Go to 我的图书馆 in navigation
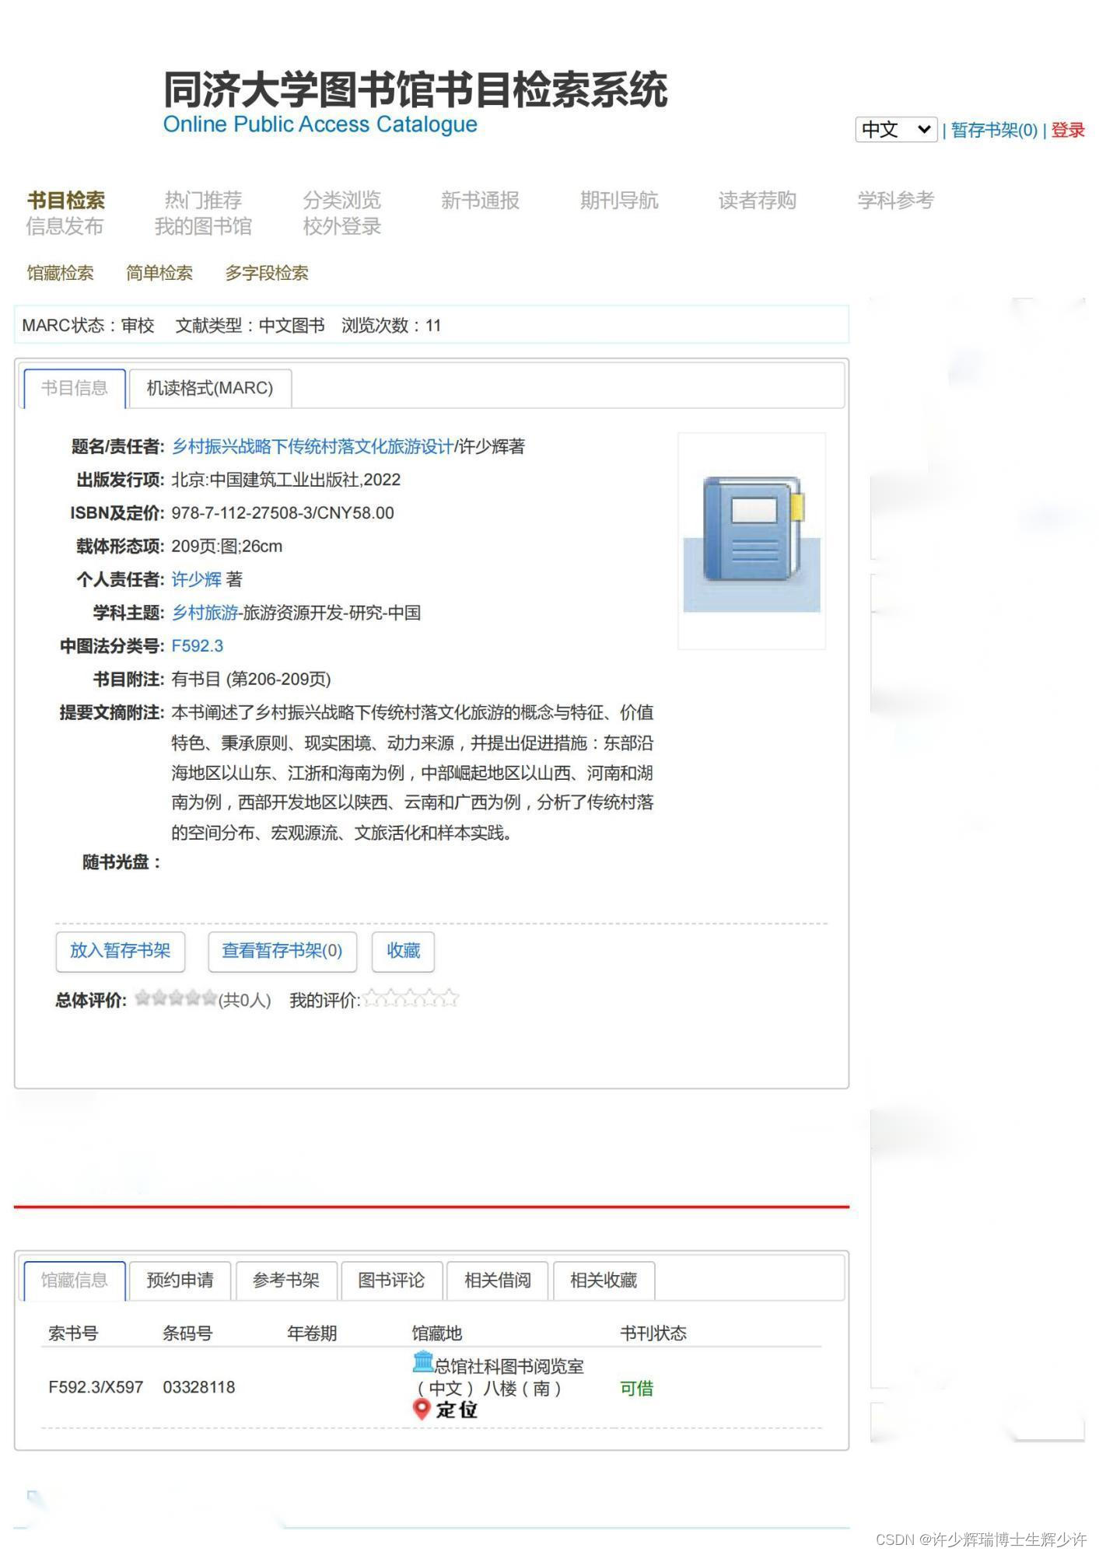The width and height of the screenshot is (1099, 1555). [x=203, y=226]
